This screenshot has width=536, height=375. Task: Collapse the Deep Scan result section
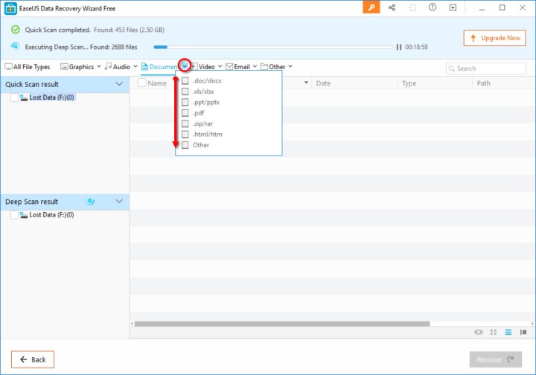(119, 202)
